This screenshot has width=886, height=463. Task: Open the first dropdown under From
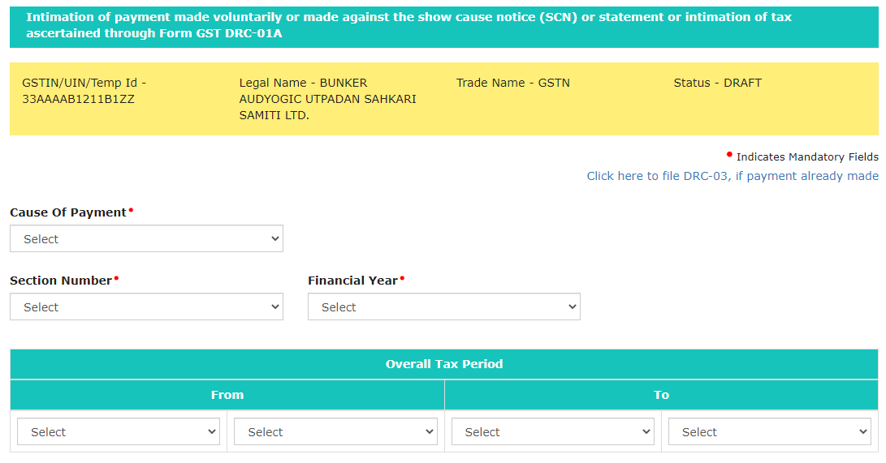coord(119,432)
